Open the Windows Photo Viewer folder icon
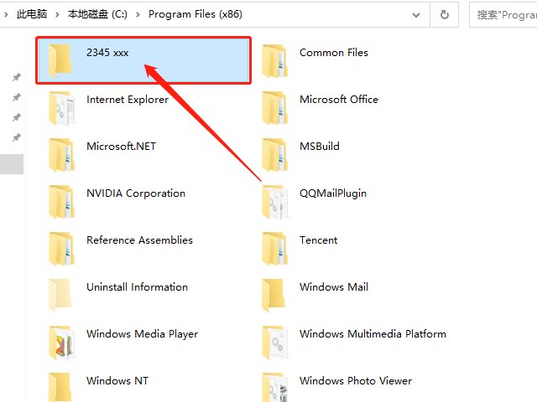Viewport: 537px width, 402px height. (274, 387)
